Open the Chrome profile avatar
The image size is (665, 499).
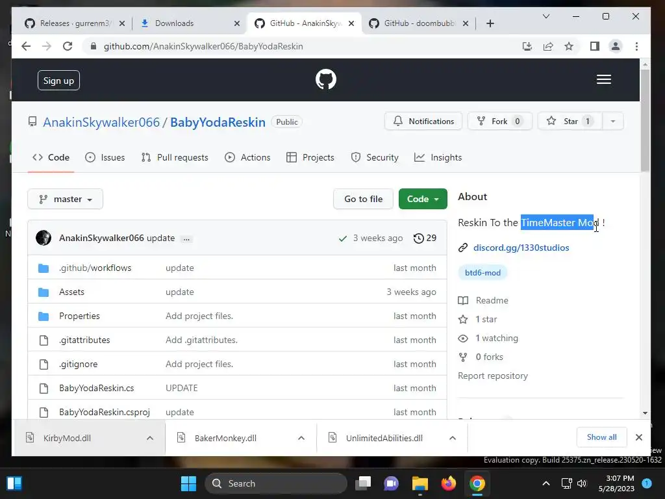pos(616,46)
